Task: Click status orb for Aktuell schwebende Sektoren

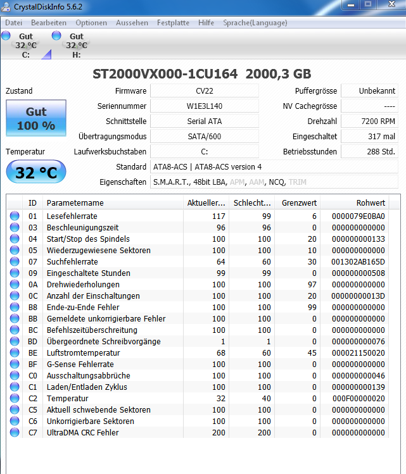Action: (x=15, y=409)
